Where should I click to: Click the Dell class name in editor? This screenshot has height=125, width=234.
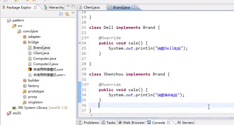(x=108, y=27)
